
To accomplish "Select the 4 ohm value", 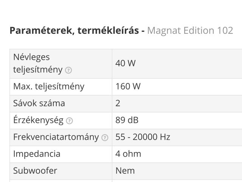I will (x=128, y=154).
